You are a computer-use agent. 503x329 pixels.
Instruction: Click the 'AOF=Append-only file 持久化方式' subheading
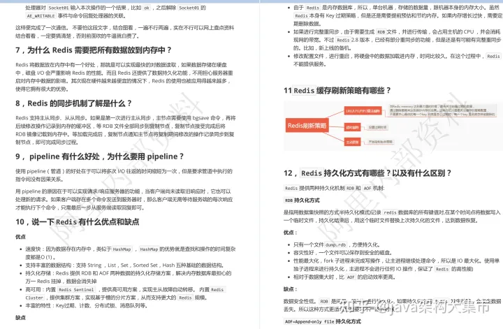pyautogui.click(x=322, y=321)
